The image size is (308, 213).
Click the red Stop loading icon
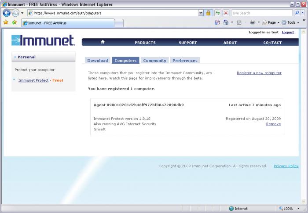pyautogui.click(x=226, y=13)
